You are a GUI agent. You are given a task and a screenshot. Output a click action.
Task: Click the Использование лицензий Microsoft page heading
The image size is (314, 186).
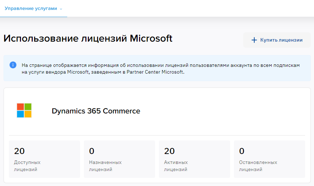click(88, 38)
